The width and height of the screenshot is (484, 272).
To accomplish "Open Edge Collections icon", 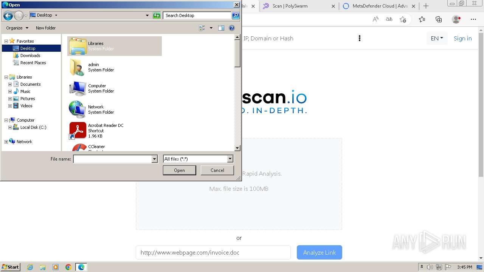I will pos(439,19).
